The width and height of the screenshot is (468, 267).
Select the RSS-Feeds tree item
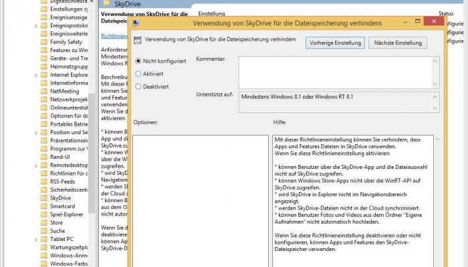[62, 182]
